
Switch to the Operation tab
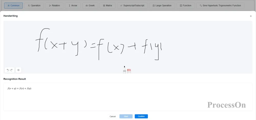click(x=34, y=6)
